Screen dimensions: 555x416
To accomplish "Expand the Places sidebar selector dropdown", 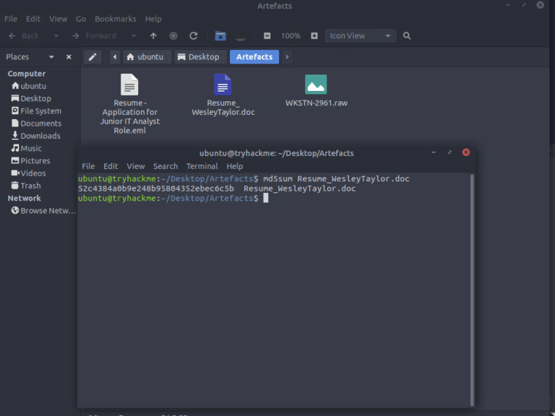I will pyautogui.click(x=51, y=57).
